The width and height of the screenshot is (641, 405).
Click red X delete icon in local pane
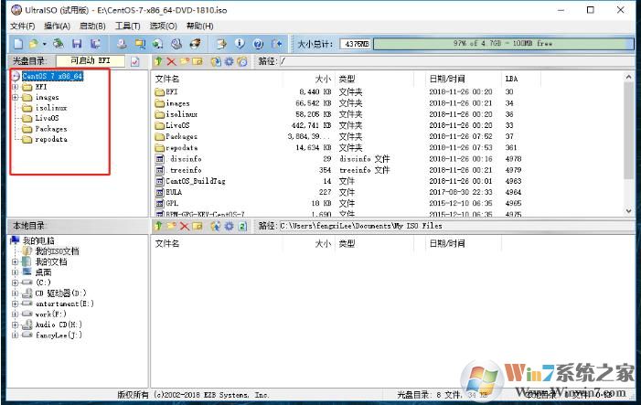(185, 226)
